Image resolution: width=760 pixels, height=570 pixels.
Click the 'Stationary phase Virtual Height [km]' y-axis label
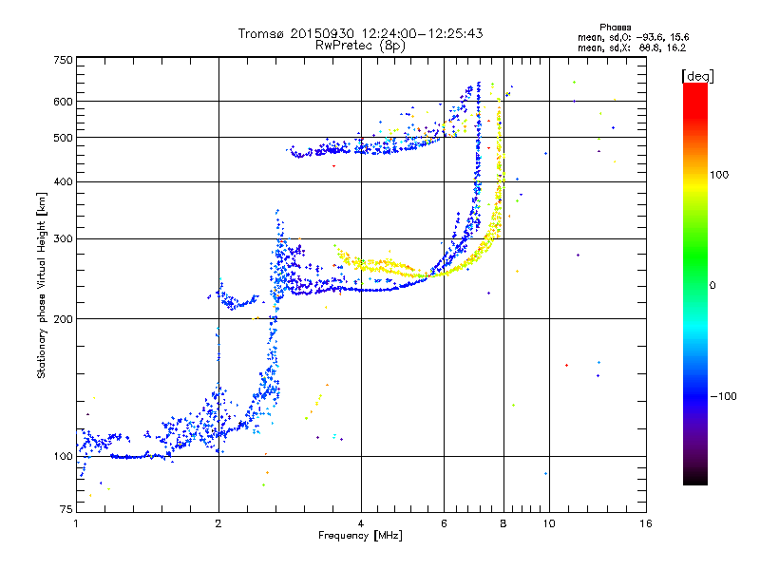42,286
